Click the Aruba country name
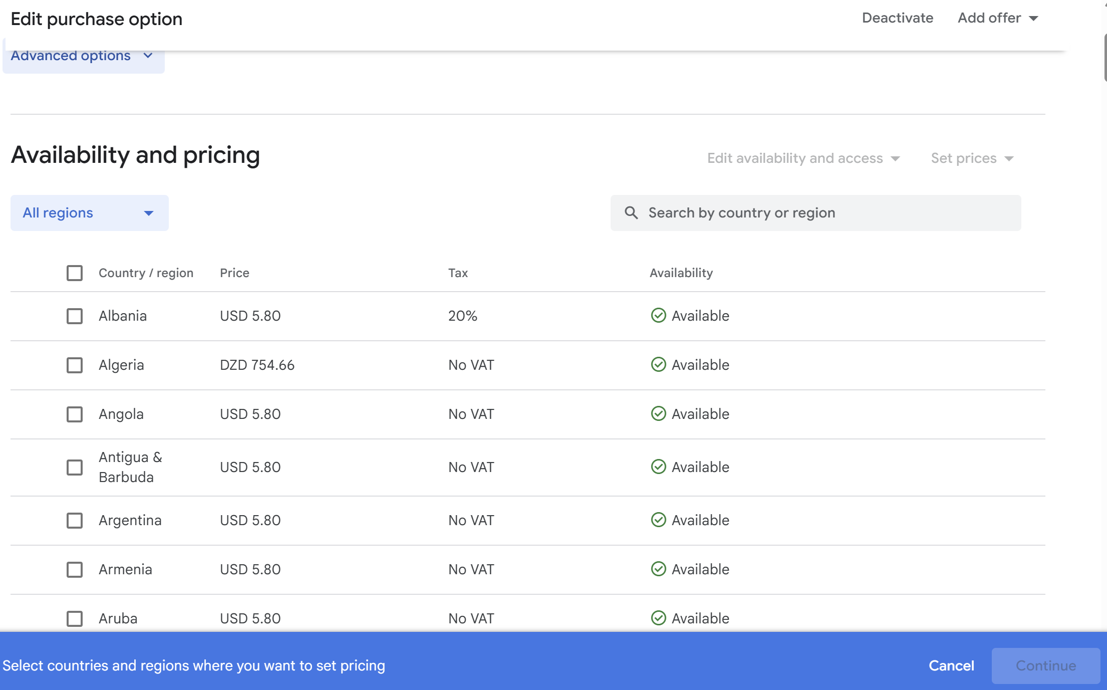Image resolution: width=1107 pixels, height=690 pixels. 118,619
